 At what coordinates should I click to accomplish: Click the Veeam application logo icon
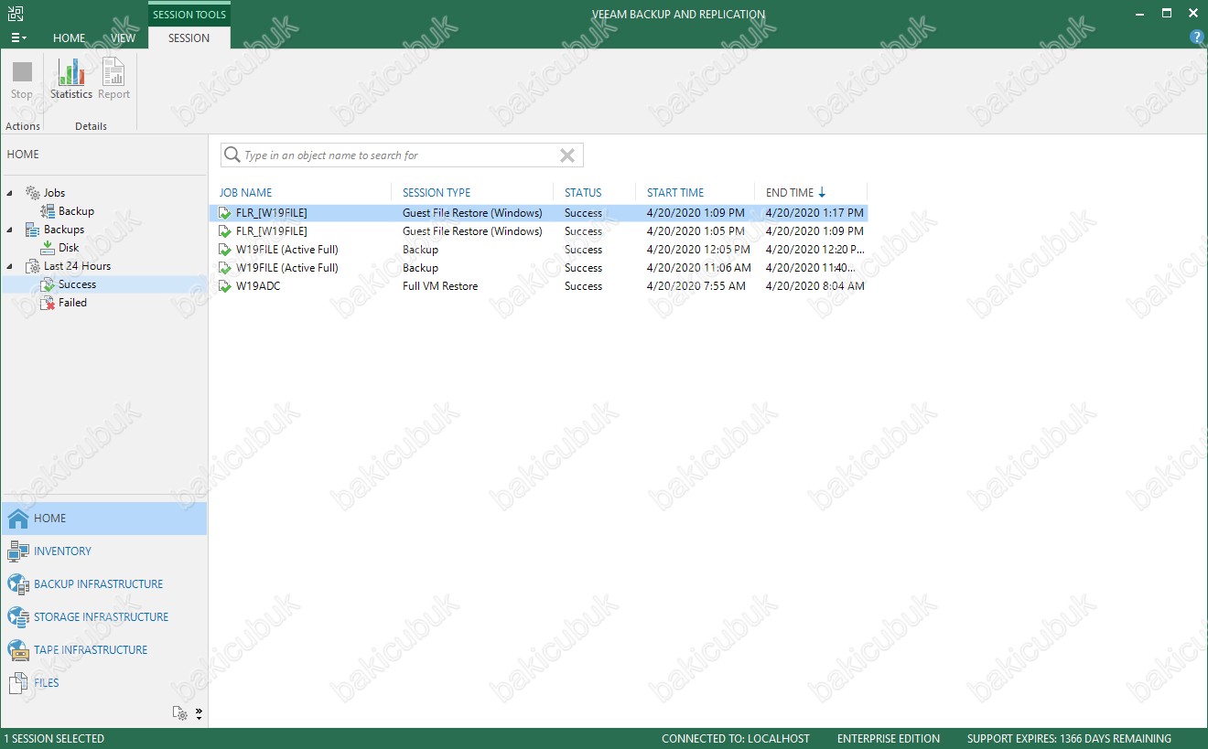coord(16,14)
